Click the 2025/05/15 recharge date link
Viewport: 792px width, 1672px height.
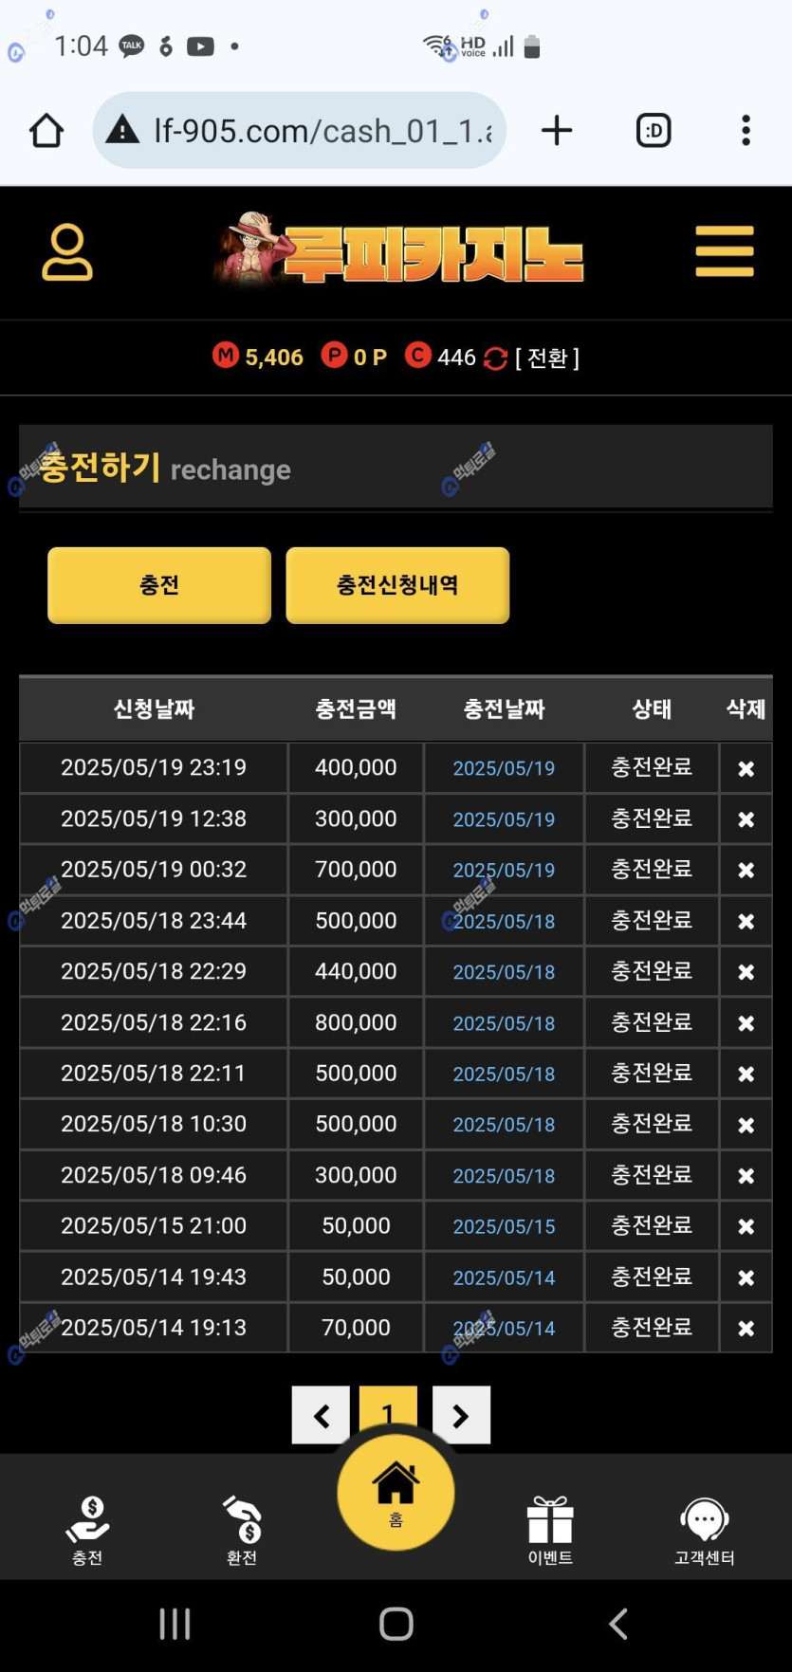pos(504,1227)
